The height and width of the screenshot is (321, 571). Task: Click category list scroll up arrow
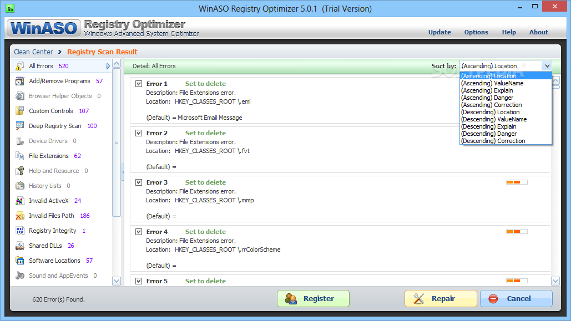(x=117, y=64)
